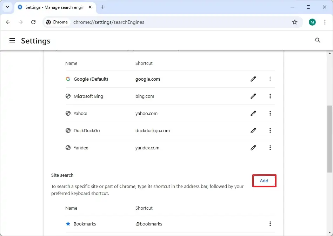Open the three-dot menu for DuckDuckGo
Viewport: 333px width, 236px height.
click(x=270, y=130)
